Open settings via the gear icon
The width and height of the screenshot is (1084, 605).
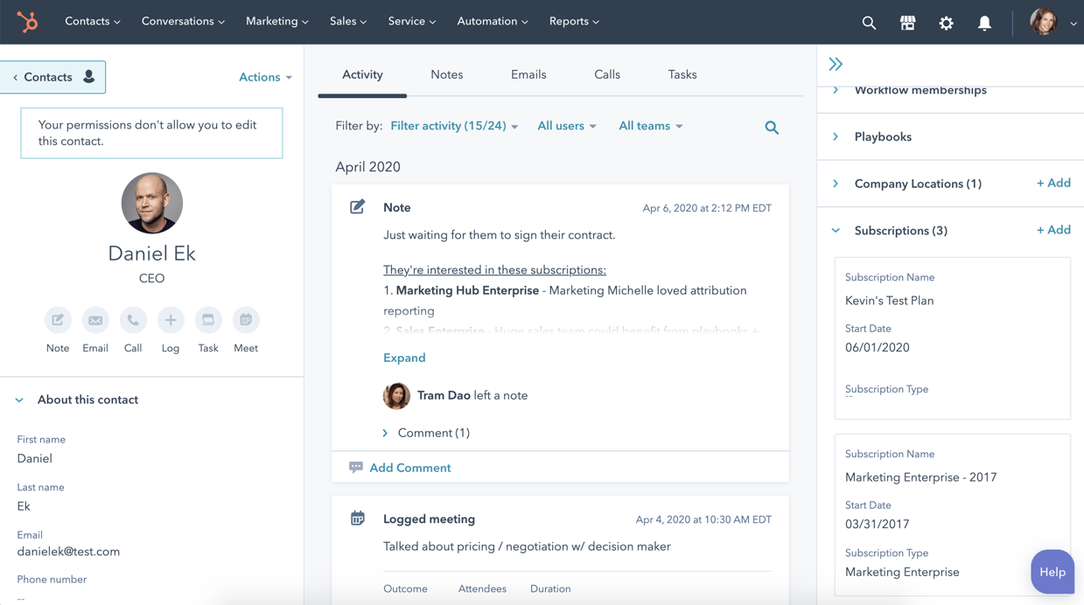[x=946, y=24]
